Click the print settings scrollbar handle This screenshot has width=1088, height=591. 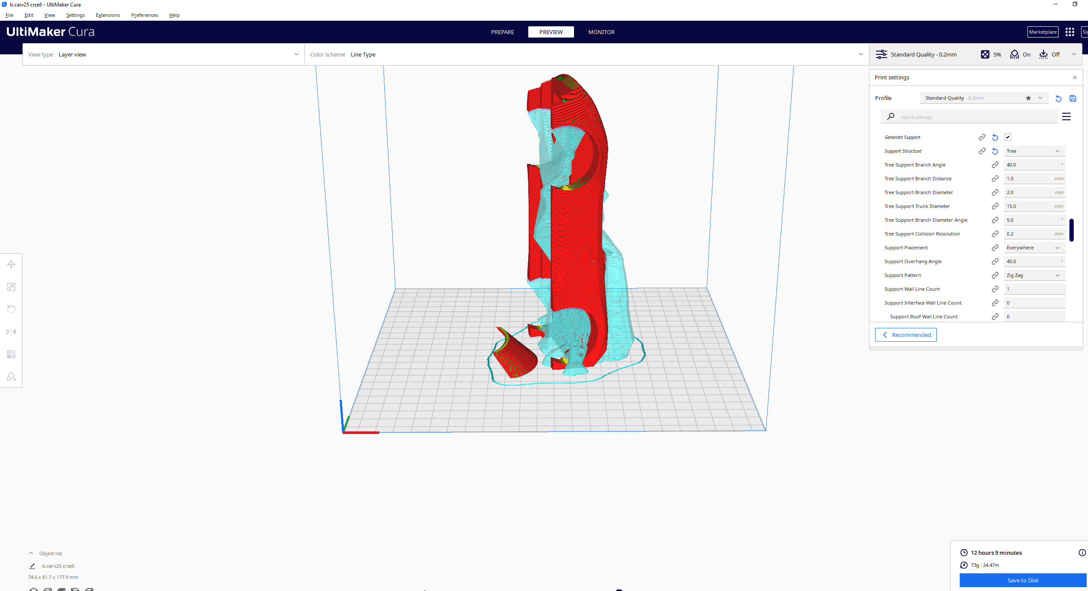[x=1071, y=230]
